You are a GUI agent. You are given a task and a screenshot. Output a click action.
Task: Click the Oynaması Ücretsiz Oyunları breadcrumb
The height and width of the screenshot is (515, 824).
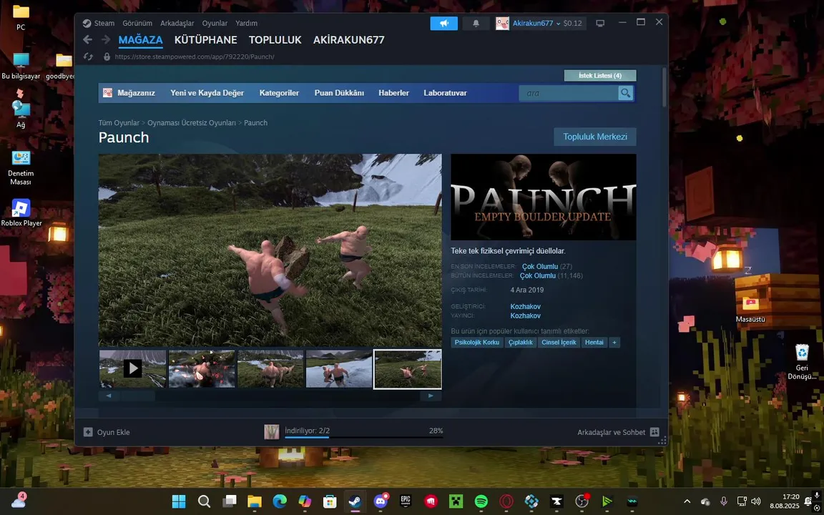(x=191, y=123)
